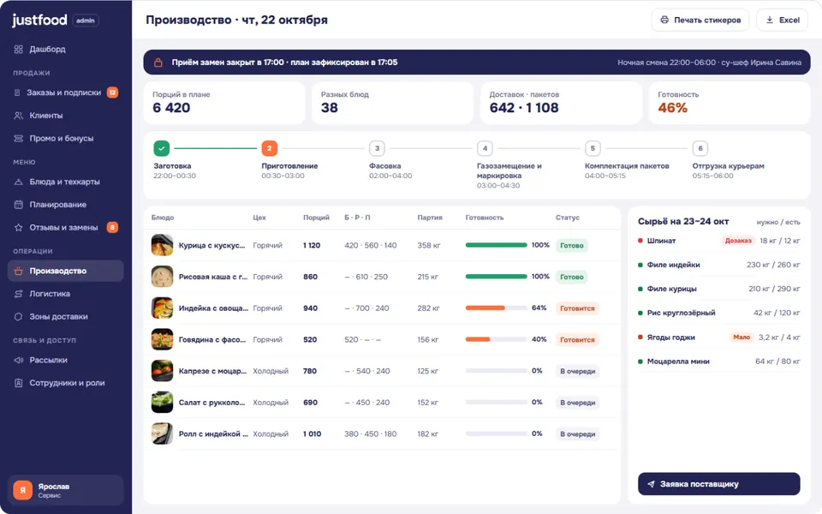Click the paper plane icon on Заявка поставщику
The image size is (822, 514).
651,484
